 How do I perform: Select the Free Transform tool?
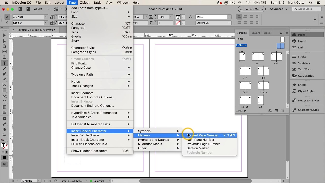pyautogui.click(x=4, y=102)
